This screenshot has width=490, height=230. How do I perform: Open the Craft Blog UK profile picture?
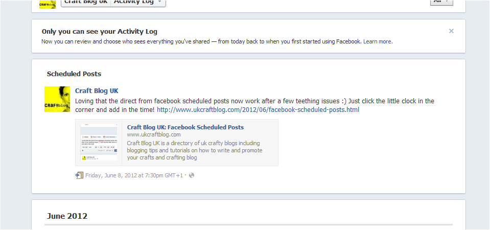click(x=57, y=99)
